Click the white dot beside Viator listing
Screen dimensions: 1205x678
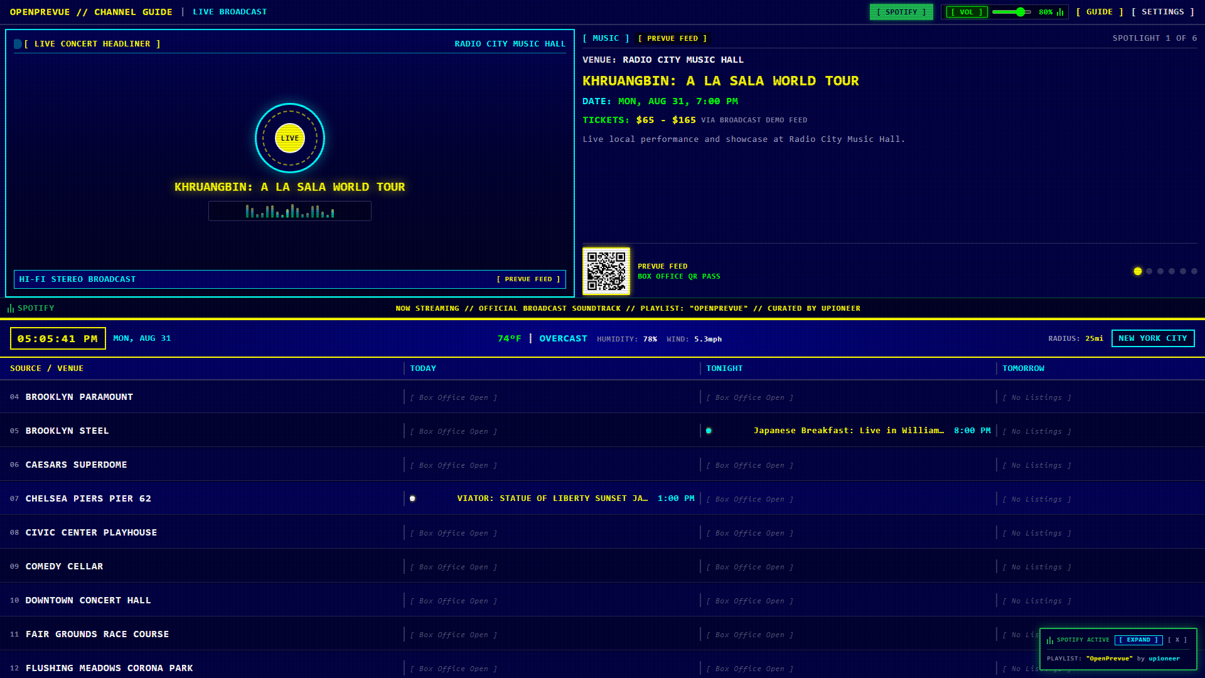coord(412,498)
